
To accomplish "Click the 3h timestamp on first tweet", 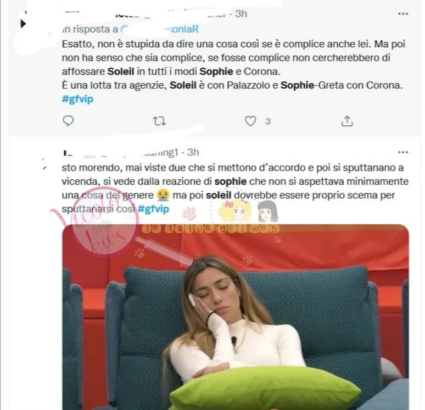I will pos(241,14).
